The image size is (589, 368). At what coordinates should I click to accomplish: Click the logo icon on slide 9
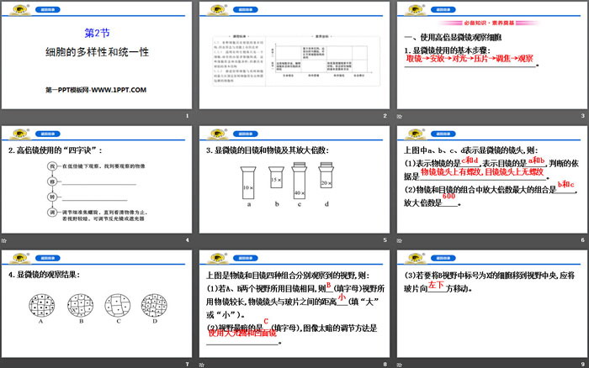coord(415,258)
